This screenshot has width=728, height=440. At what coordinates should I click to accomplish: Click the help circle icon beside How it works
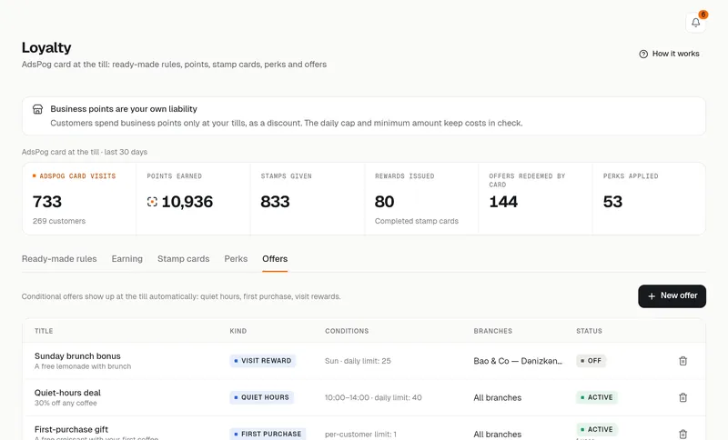coord(643,54)
